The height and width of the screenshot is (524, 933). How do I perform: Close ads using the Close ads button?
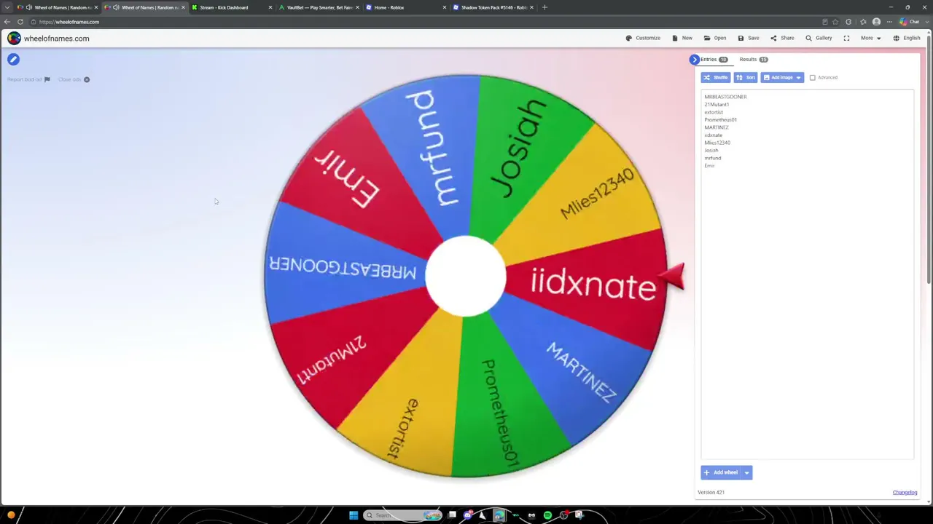[74, 79]
